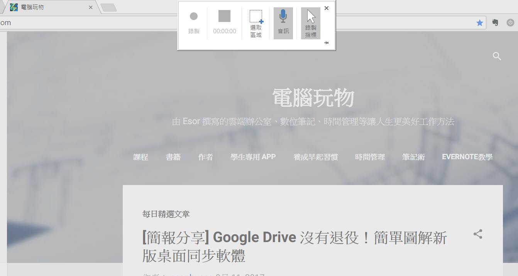This screenshot has width=518, height=276.
Task: Click the stop square above 00:00:00
Action: click(x=224, y=16)
